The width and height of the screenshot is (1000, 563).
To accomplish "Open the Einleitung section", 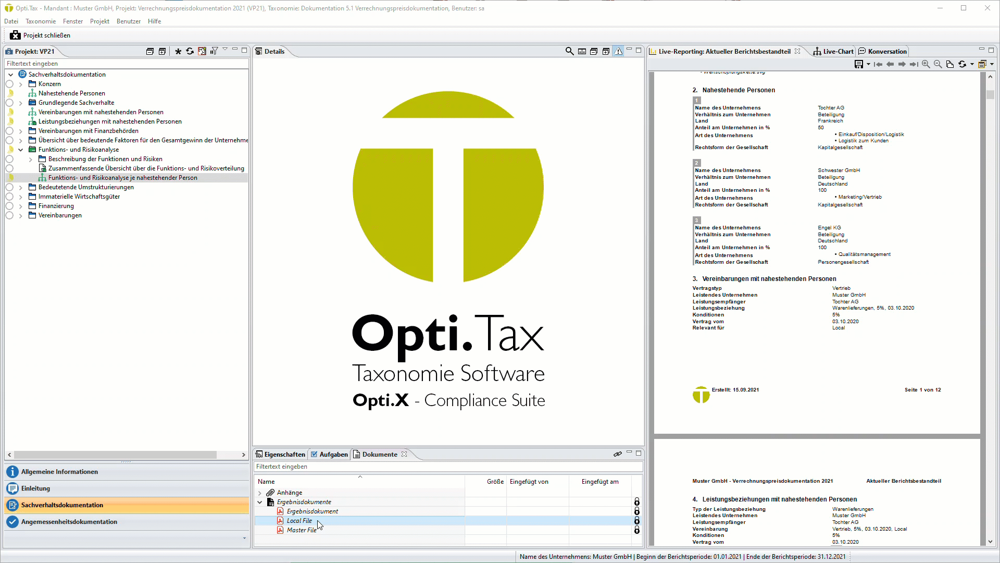I will (127, 488).
